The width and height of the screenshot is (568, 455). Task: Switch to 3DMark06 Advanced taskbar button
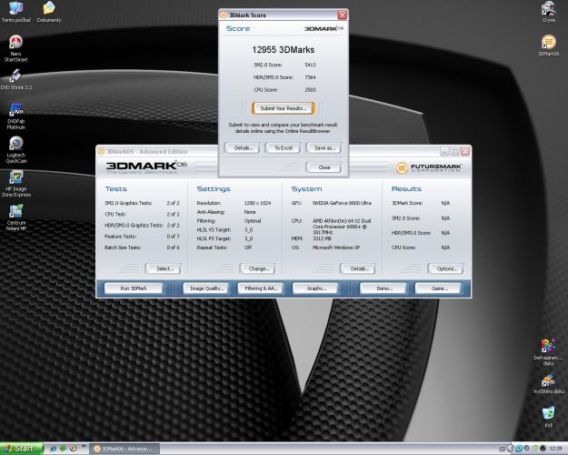pyautogui.click(x=125, y=449)
